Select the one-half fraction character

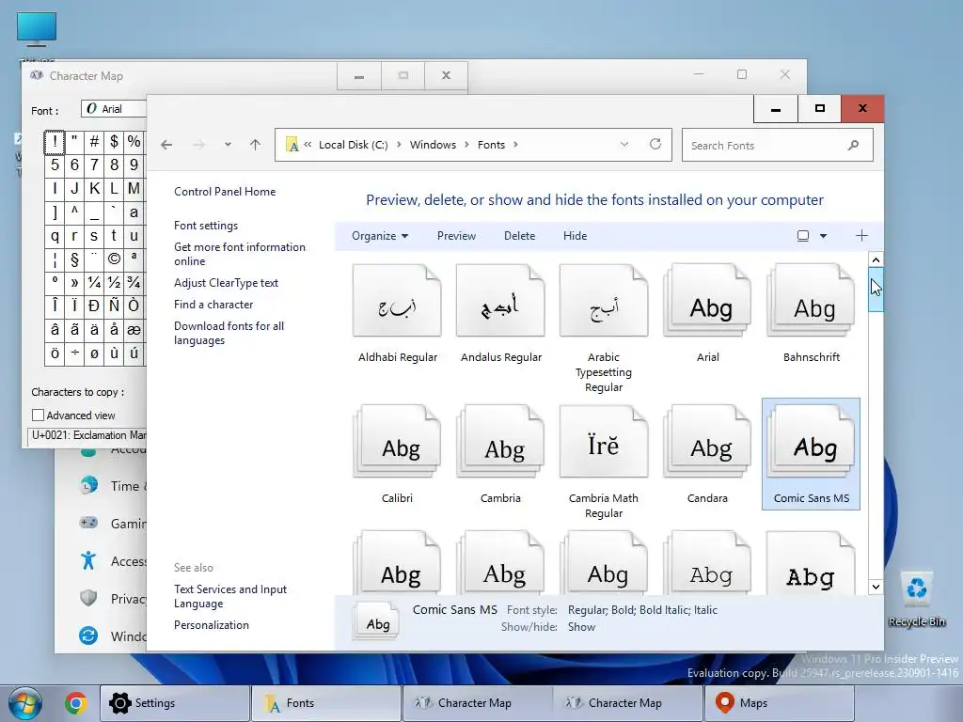tap(114, 282)
